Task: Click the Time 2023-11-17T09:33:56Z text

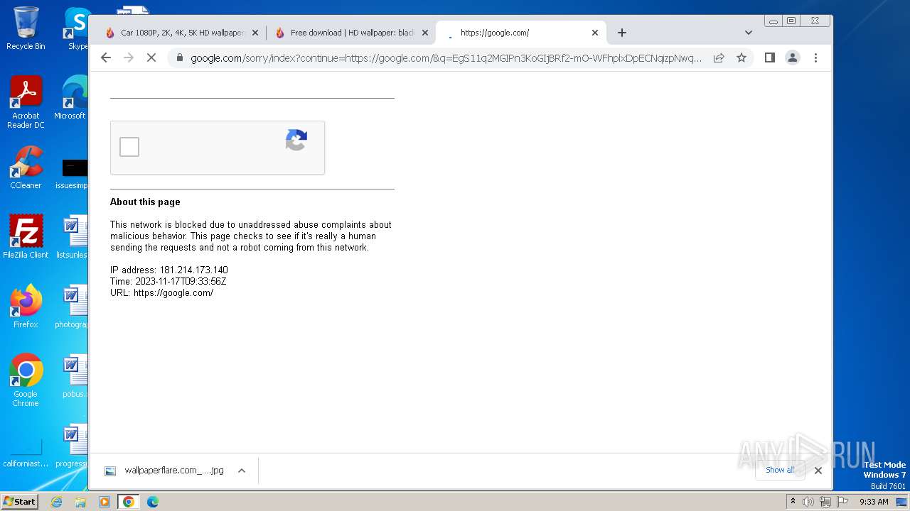Action: point(168,282)
